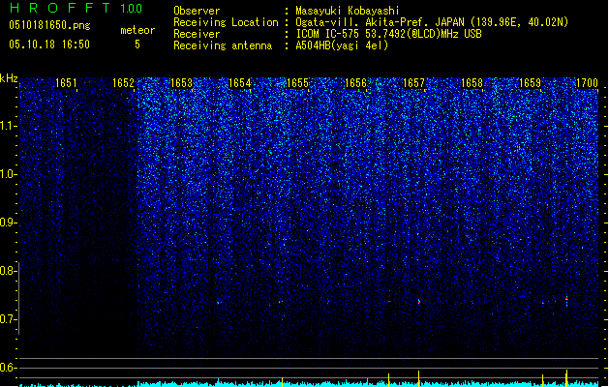Click the 1657 time marker
The image size is (609, 387).
point(413,83)
